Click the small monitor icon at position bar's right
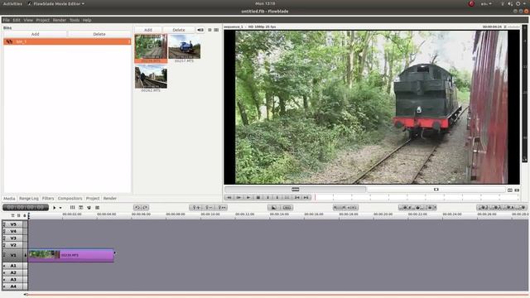Viewport: 530px width, 298px height. point(510,190)
